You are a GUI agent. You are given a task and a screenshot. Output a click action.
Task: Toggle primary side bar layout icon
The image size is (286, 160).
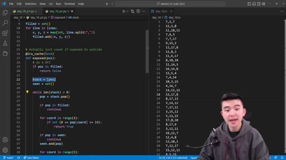249,4
